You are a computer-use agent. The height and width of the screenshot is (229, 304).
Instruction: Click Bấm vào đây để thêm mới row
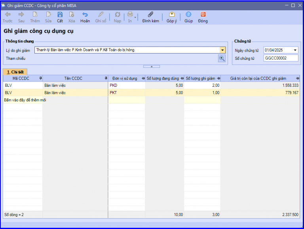pyautogui.click(x=25, y=100)
